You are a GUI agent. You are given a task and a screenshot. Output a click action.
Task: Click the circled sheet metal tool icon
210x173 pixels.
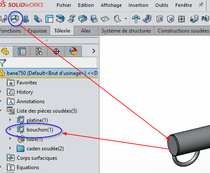coord(15,19)
